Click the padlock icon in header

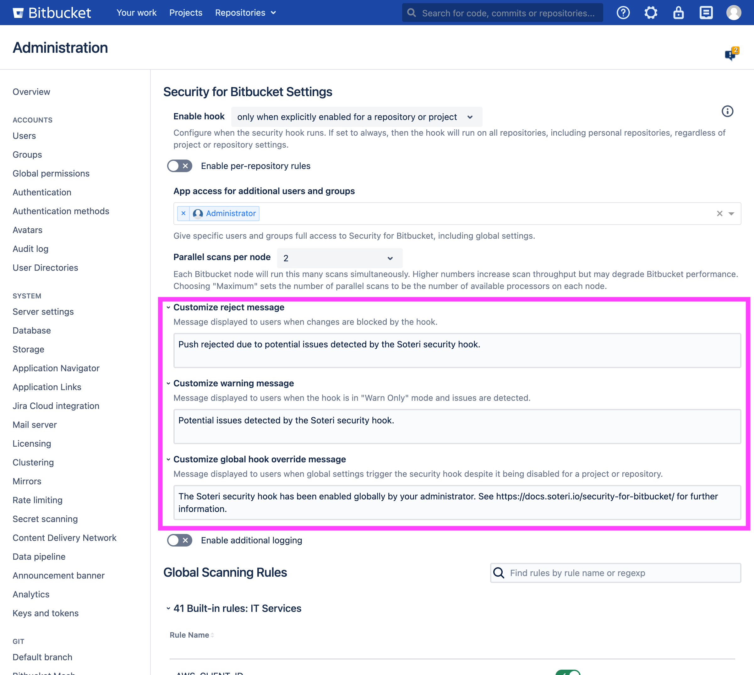click(x=678, y=13)
